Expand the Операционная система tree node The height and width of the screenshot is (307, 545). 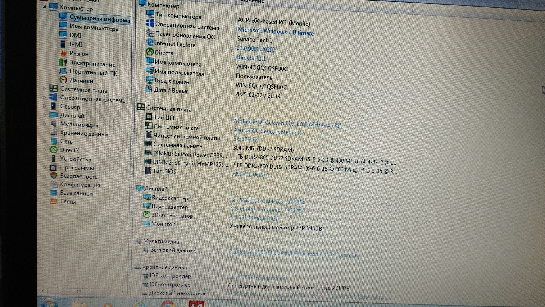(x=45, y=98)
